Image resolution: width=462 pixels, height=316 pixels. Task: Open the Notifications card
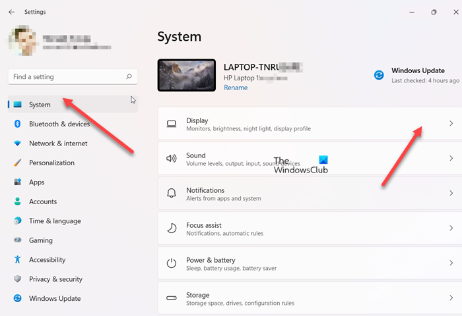click(x=310, y=193)
